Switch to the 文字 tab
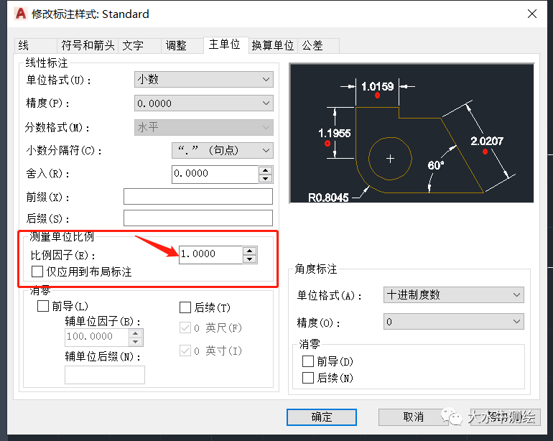The height and width of the screenshot is (441, 553). pyautogui.click(x=139, y=45)
